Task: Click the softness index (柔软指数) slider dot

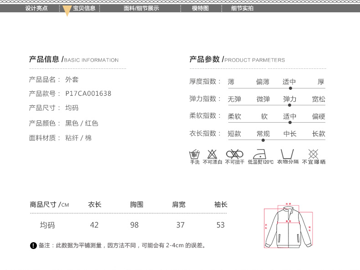Action: (x=290, y=122)
